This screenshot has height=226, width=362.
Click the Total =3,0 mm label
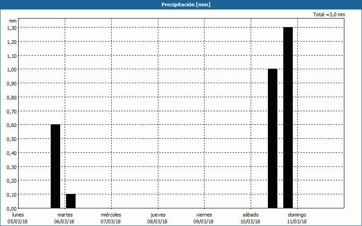329,14
